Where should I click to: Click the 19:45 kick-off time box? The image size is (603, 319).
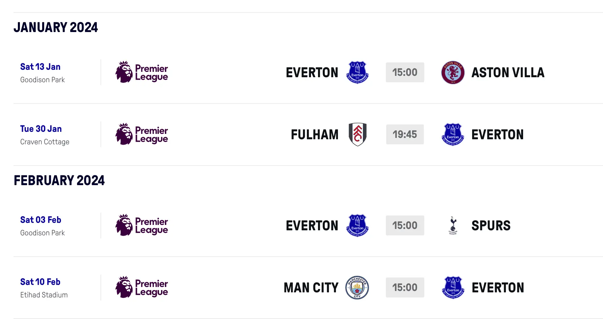coord(405,134)
